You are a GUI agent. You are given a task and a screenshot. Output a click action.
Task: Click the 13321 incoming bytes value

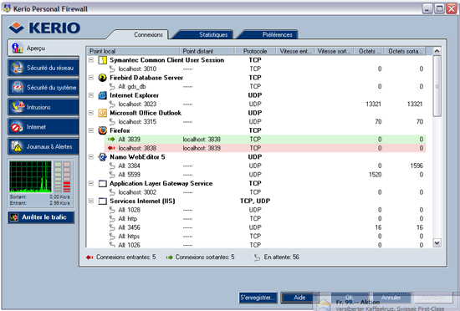(x=373, y=104)
